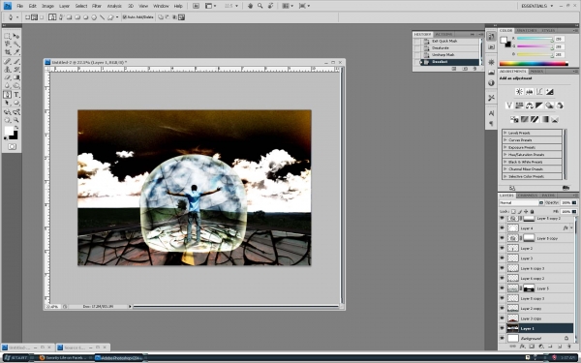
Task: Switch to the Actions tab
Action: pos(443,34)
